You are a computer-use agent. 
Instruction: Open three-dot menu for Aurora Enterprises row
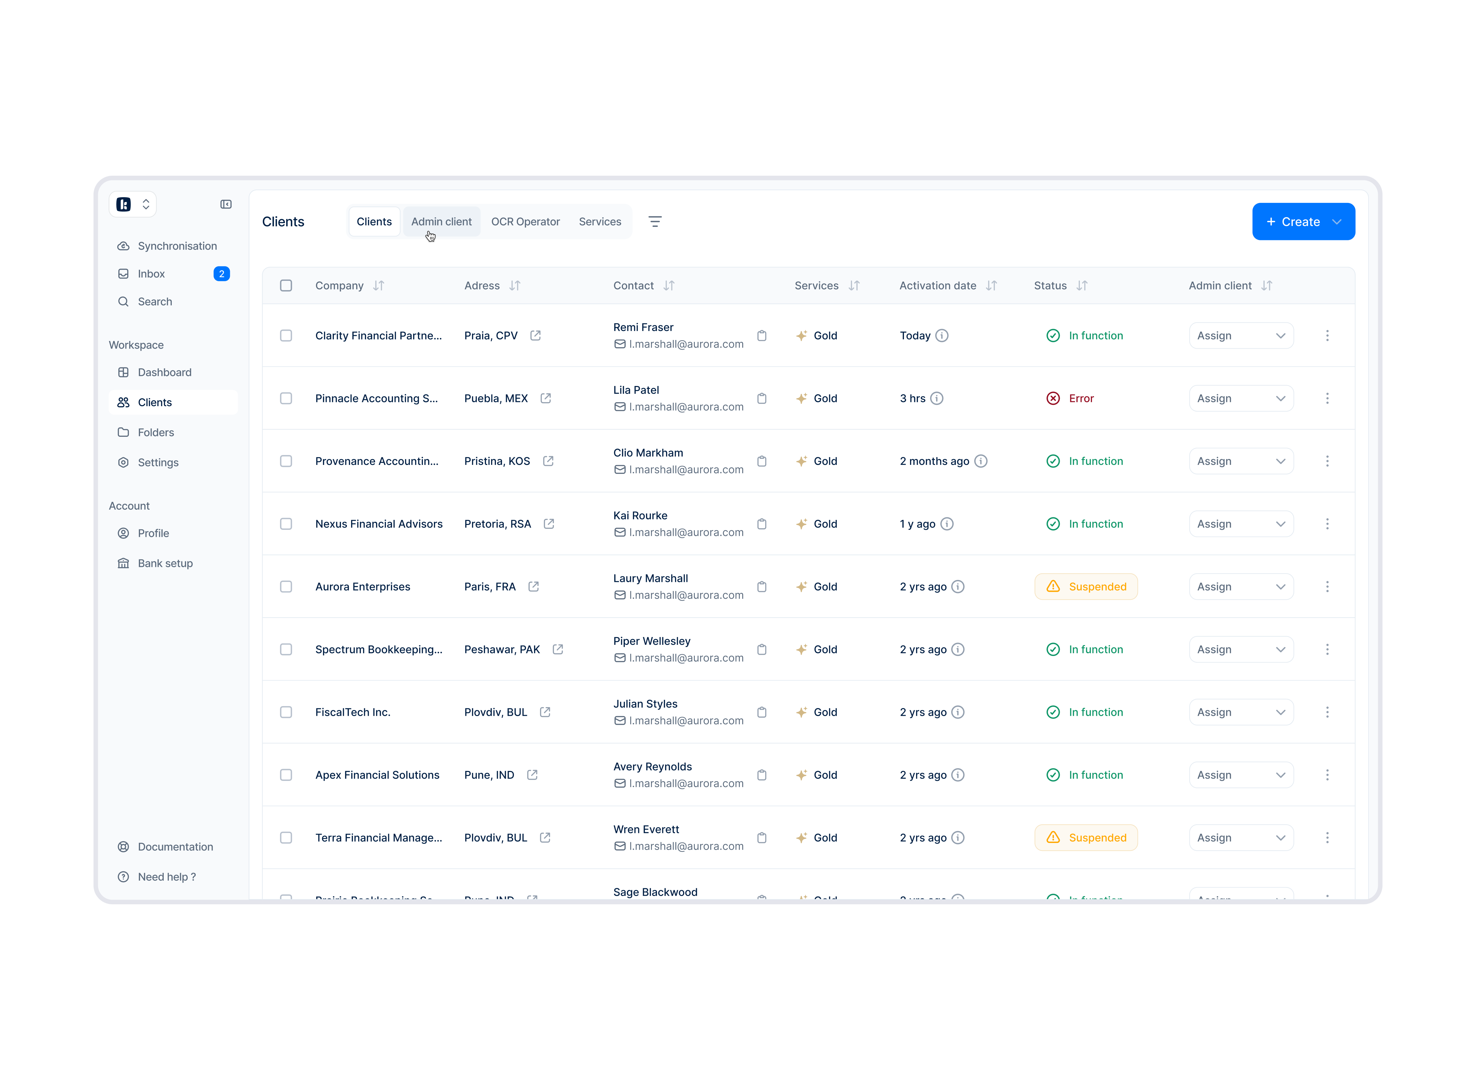tap(1327, 586)
